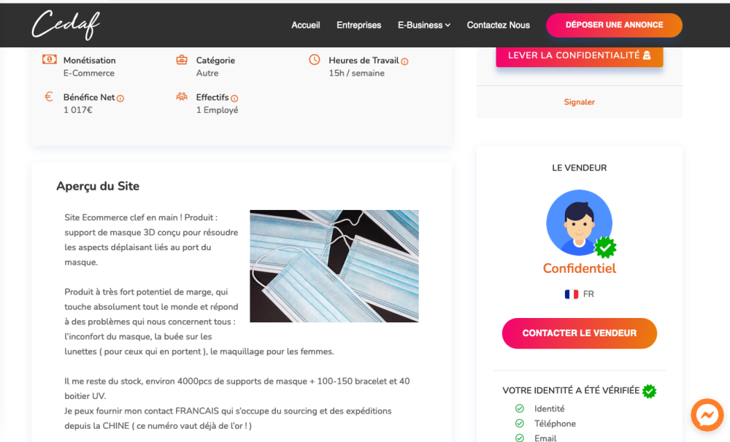
Task: Click the Déposer une annonce button
Action: pos(614,25)
